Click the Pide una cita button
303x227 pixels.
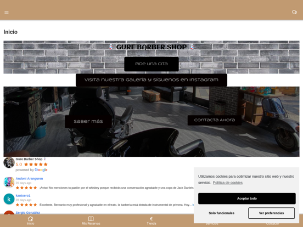(151, 64)
